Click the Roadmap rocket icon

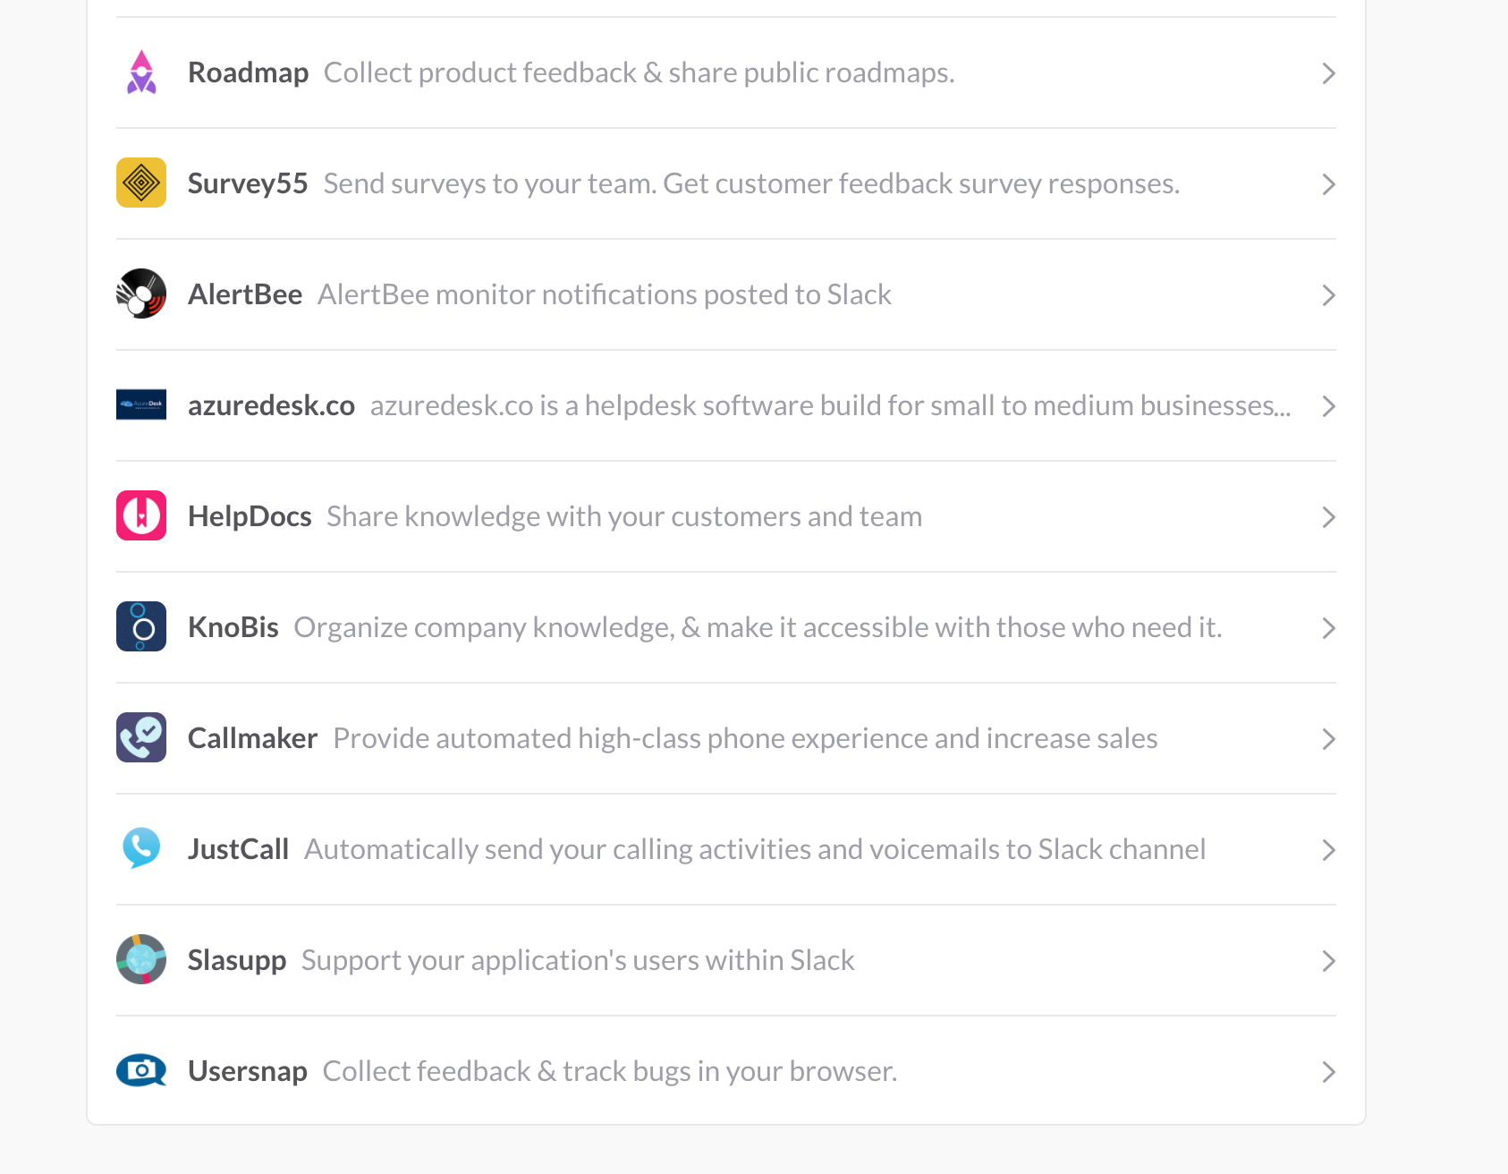pos(140,72)
